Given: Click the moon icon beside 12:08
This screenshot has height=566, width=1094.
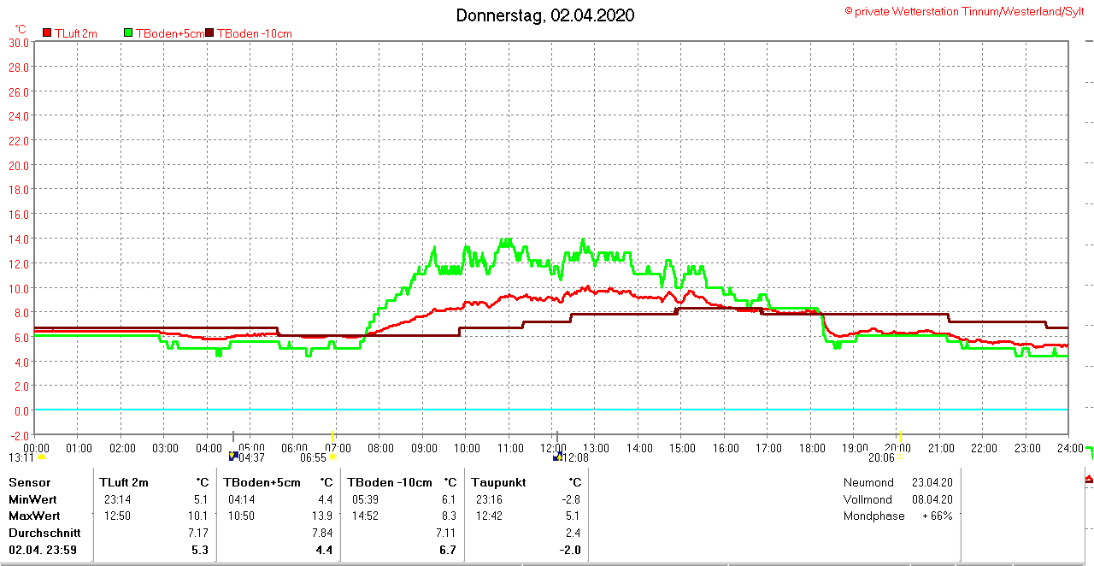Looking at the screenshot, I should [557, 457].
